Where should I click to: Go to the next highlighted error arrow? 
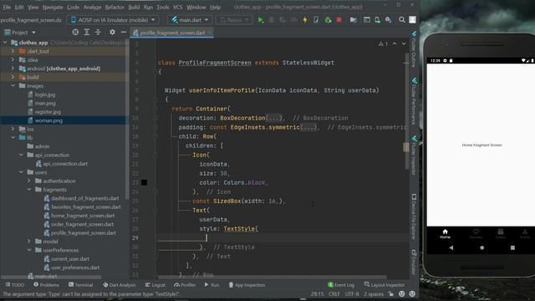[404, 43]
